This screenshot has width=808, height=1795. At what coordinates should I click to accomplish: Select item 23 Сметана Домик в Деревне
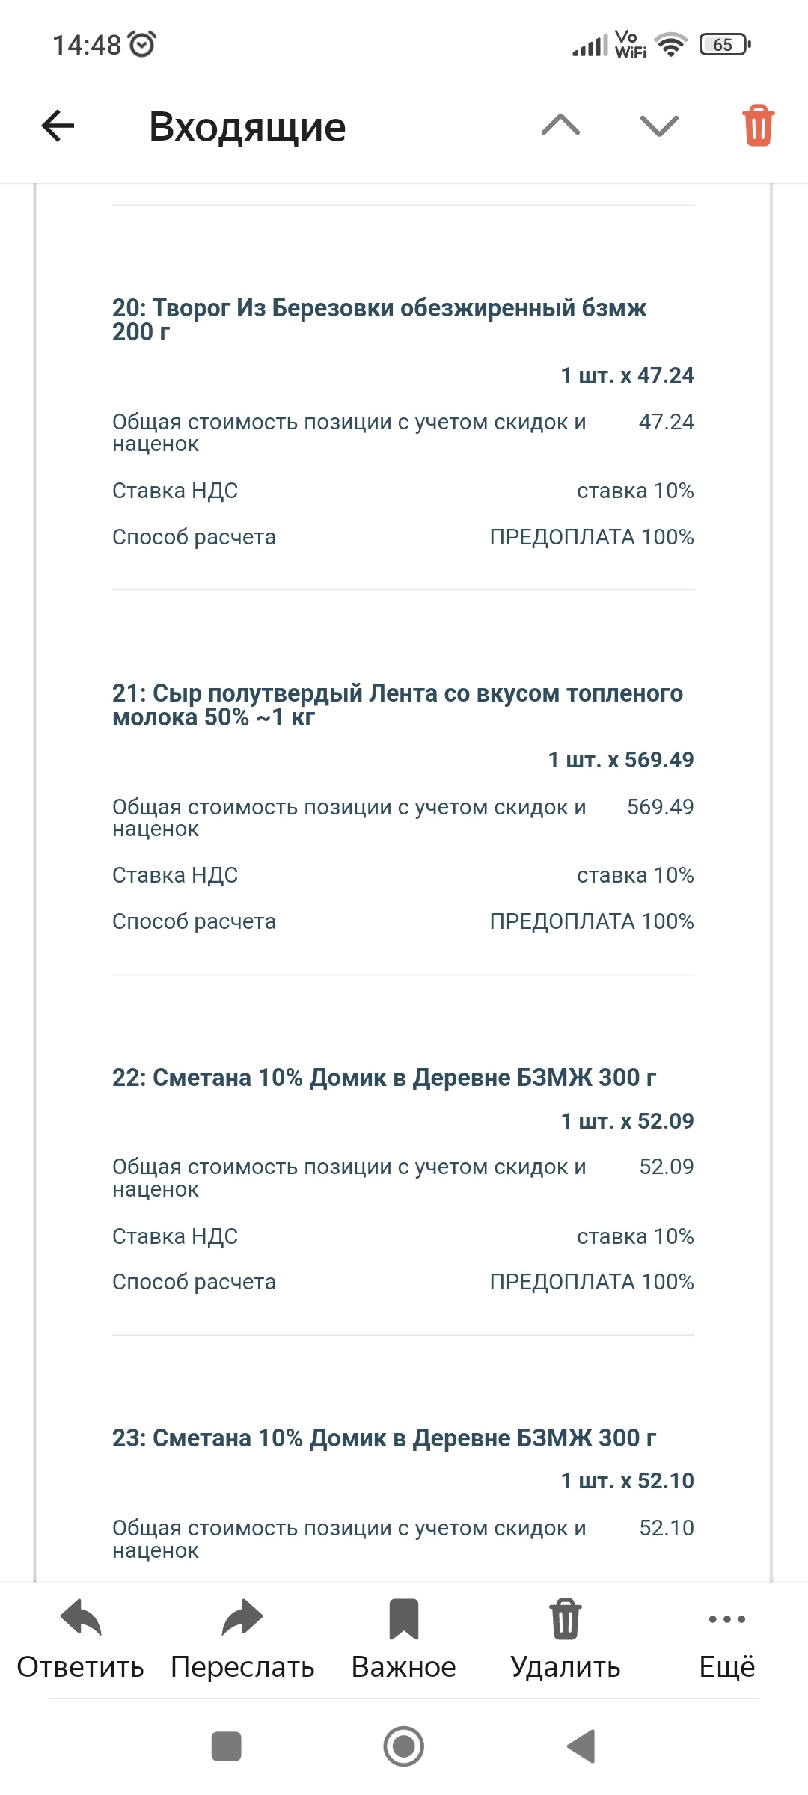tap(384, 1438)
